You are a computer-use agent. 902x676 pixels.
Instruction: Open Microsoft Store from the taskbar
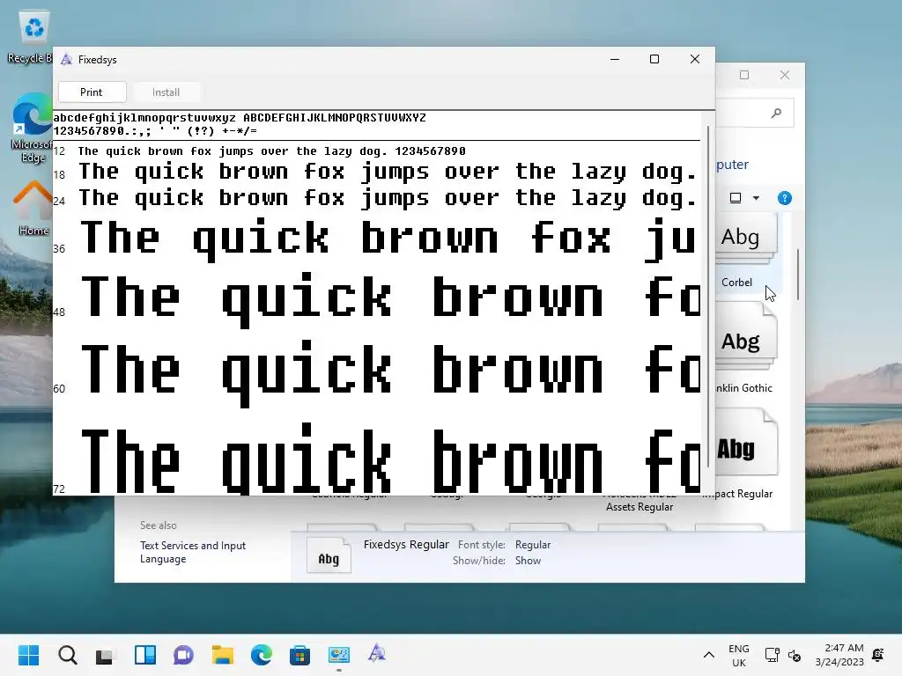pos(299,655)
